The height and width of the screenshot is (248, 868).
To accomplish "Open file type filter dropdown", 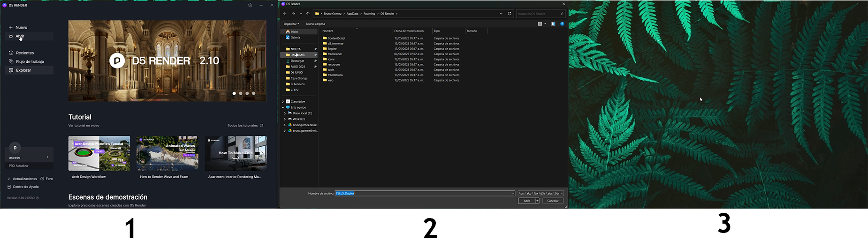I will tap(541, 193).
